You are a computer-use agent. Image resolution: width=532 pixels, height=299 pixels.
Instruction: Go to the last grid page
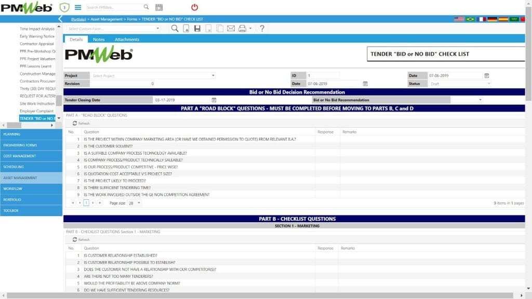[x=100, y=203]
